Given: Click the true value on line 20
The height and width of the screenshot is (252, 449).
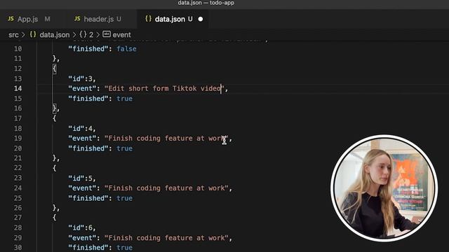Looking at the screenshot, I should [125, 148].
